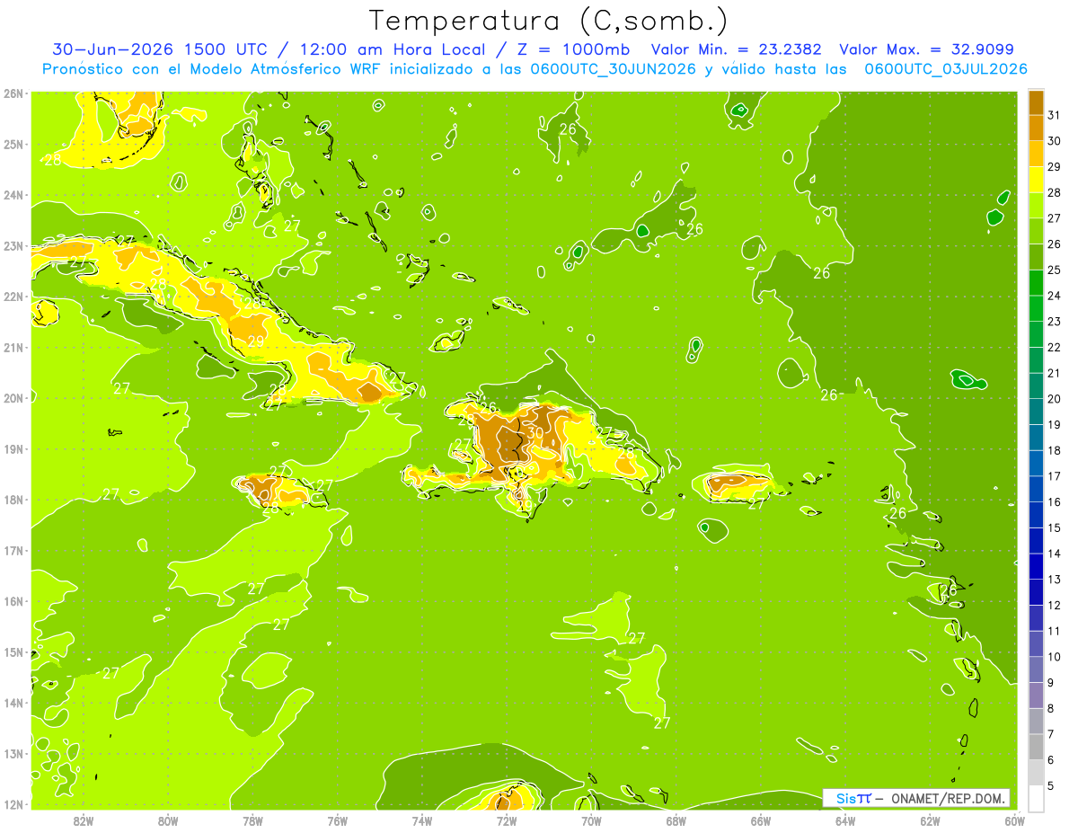Pick the orange legend band between 30 and 31

[1036, 128]
